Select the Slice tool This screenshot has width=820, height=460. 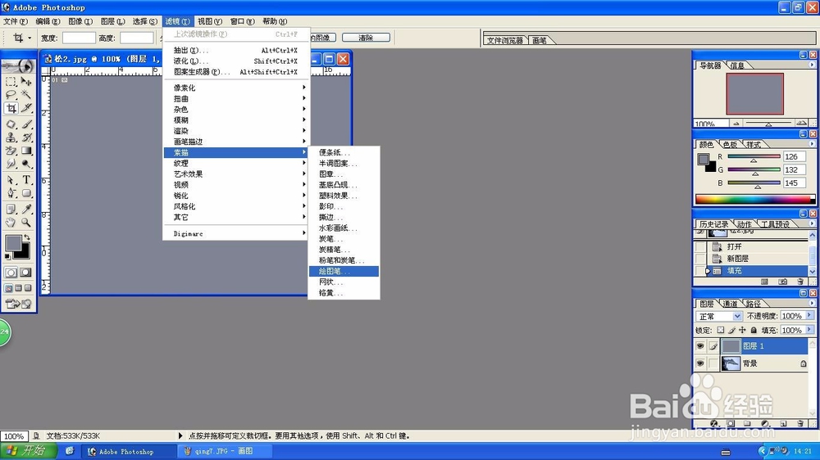point(26,108)
